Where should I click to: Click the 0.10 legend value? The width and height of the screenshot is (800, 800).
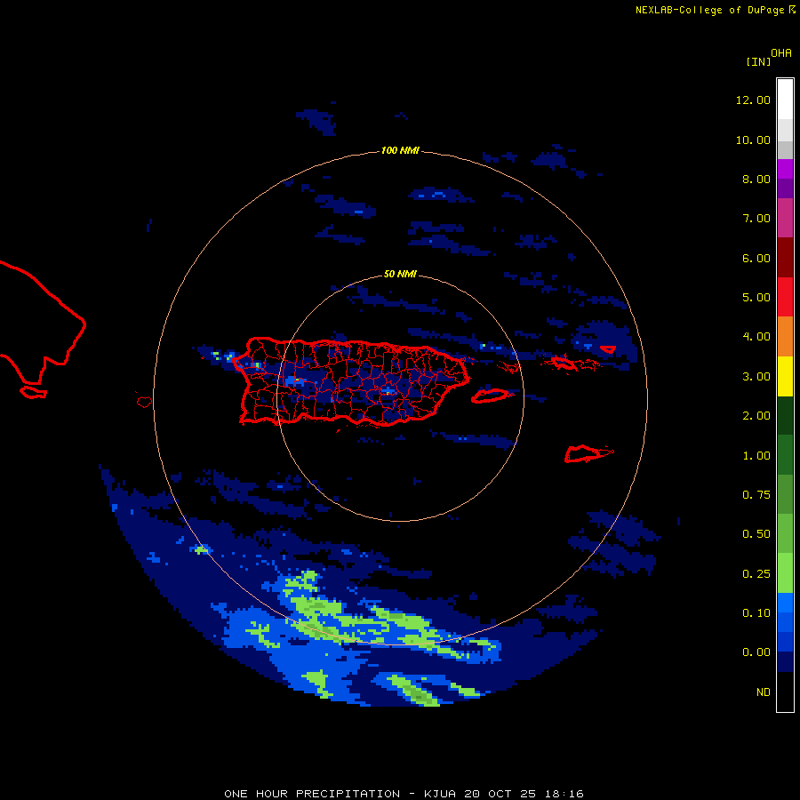click(x=756, y=613)
